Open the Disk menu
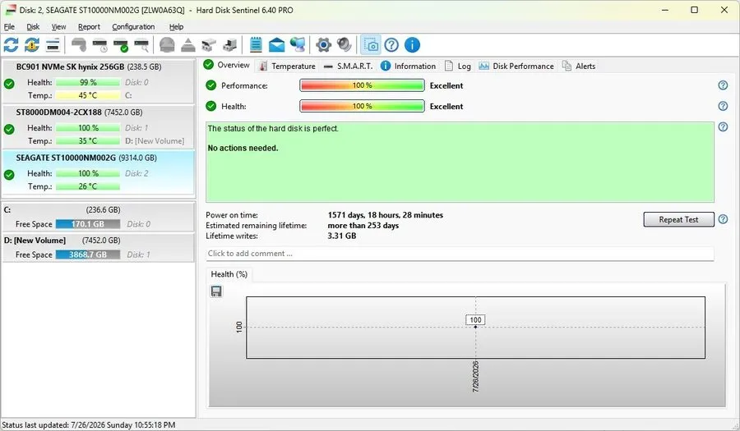The width and height of the screenshot is (740, 431). [33, 27]
